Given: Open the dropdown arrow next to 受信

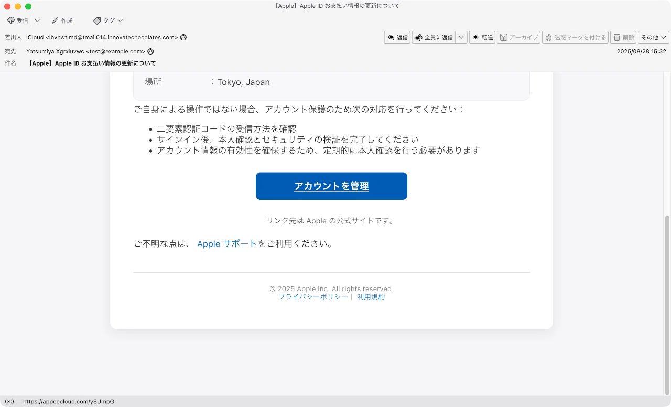Looking at the screenshot, I should (37, 20).
